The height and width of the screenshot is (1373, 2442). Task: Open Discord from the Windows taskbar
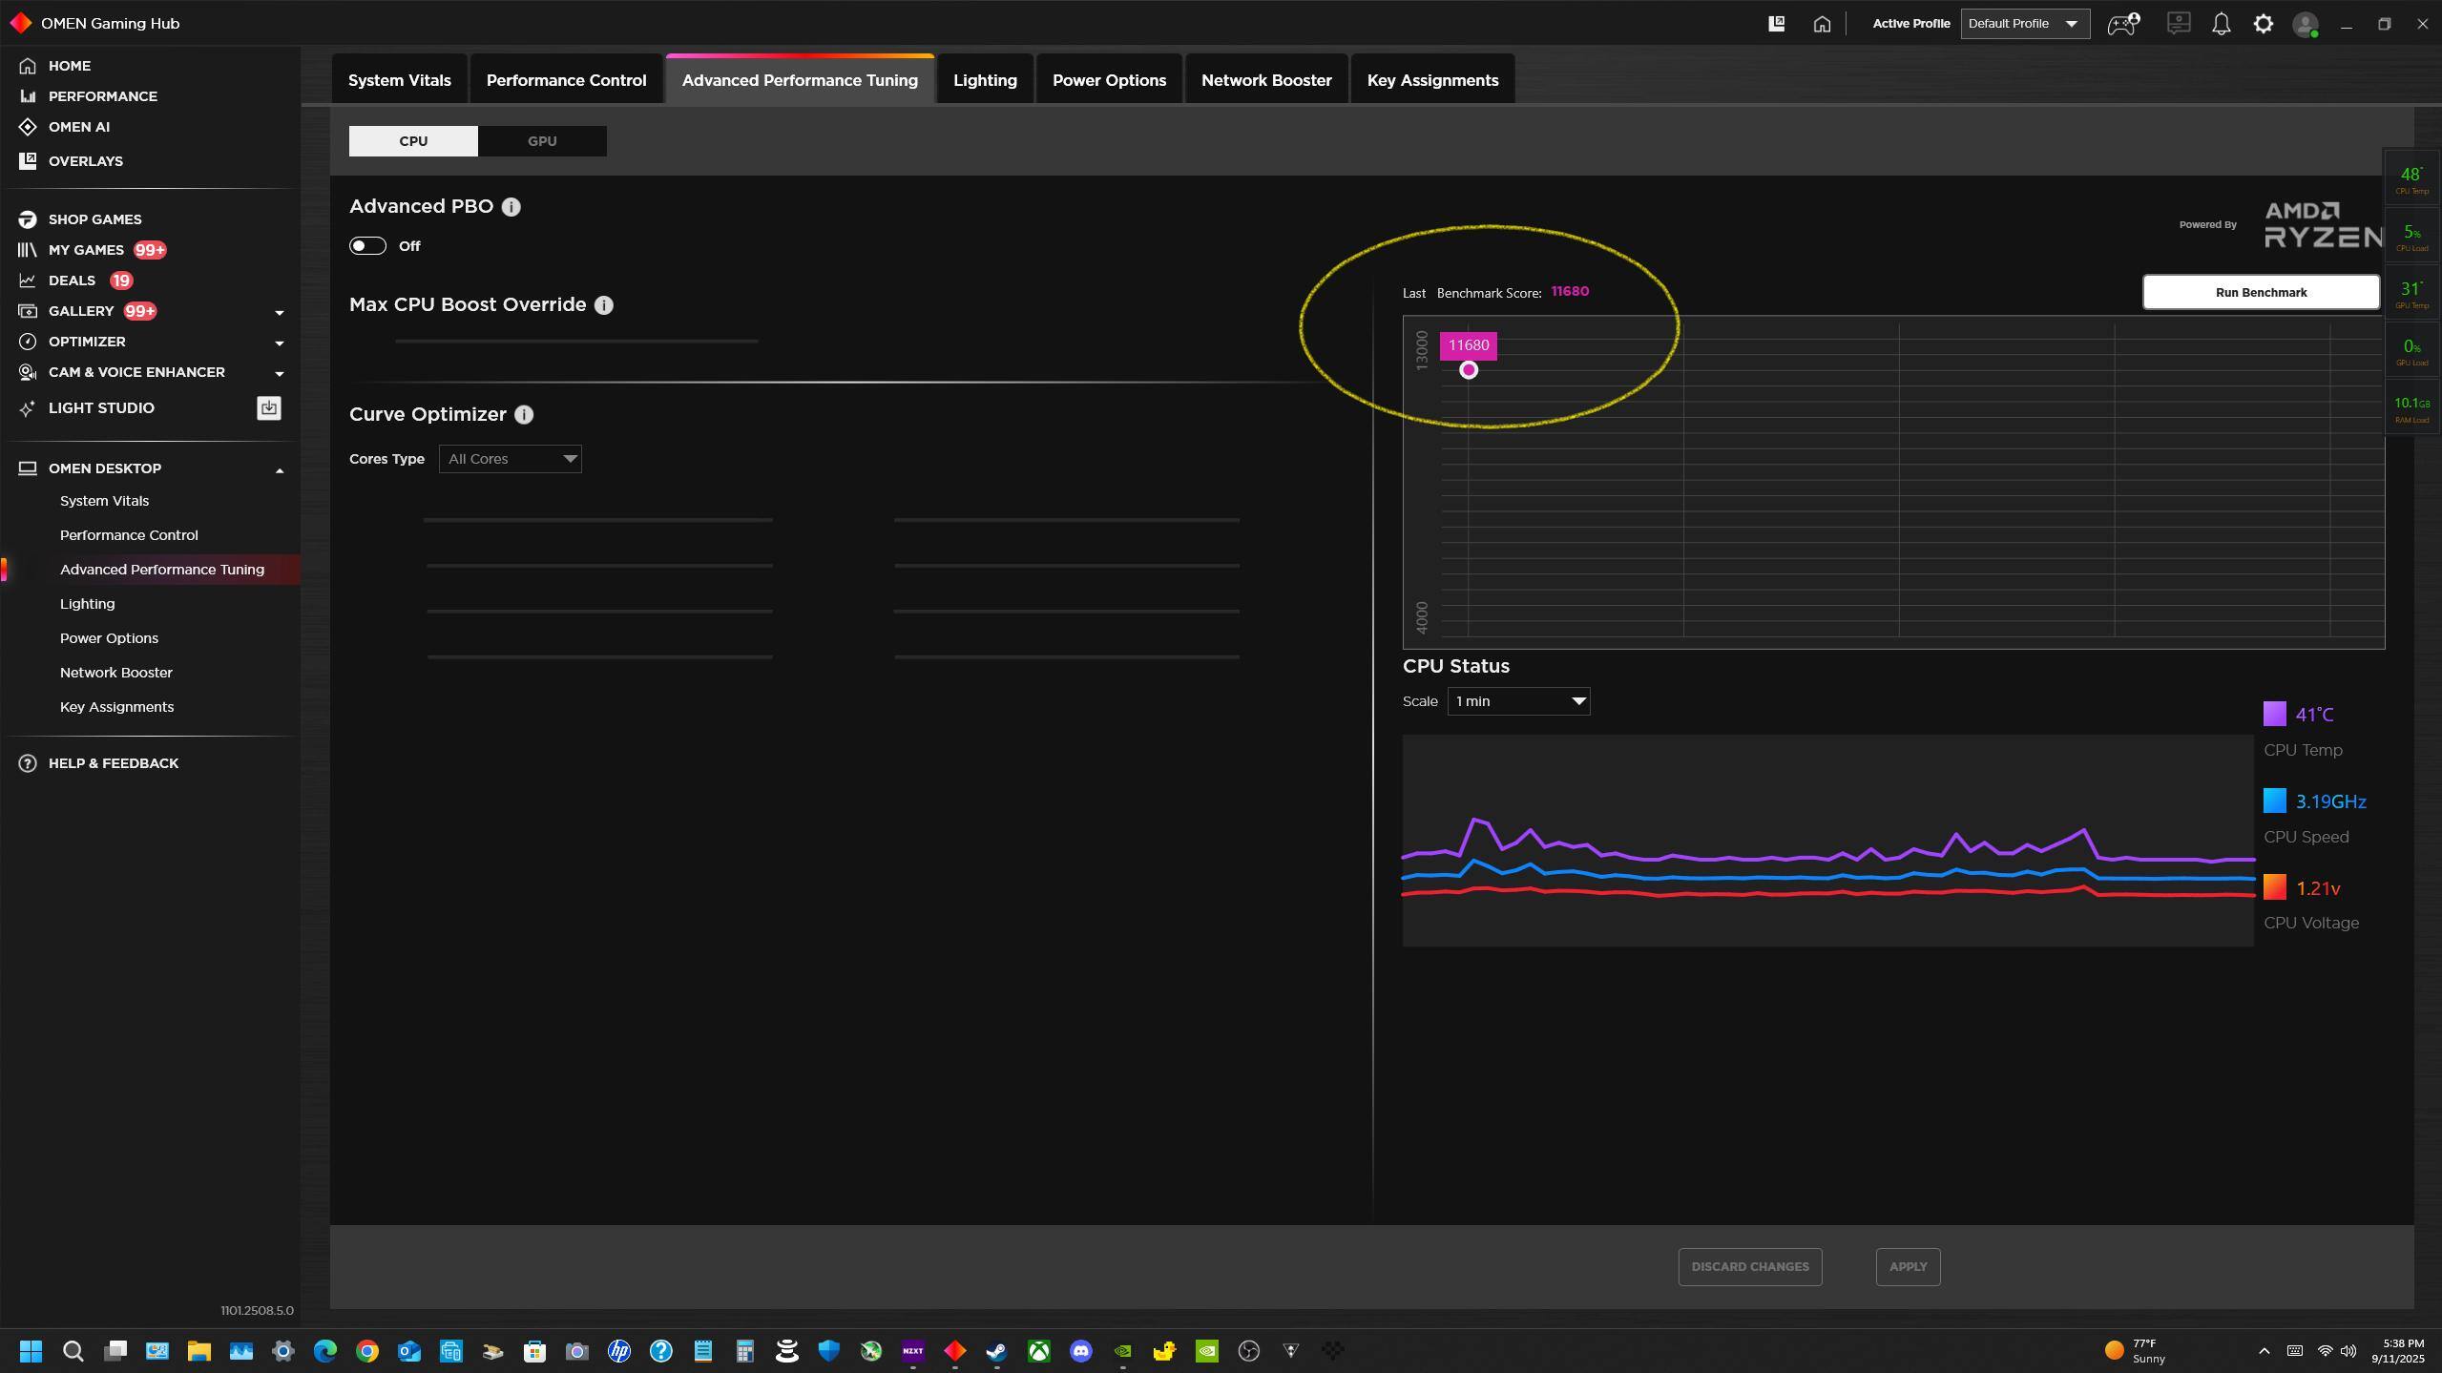[x=1080, y=1351]
